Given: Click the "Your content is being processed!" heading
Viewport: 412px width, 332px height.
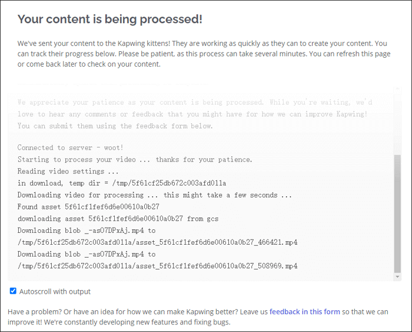Looking at the screenshot, I should click(x=109, y=19).
